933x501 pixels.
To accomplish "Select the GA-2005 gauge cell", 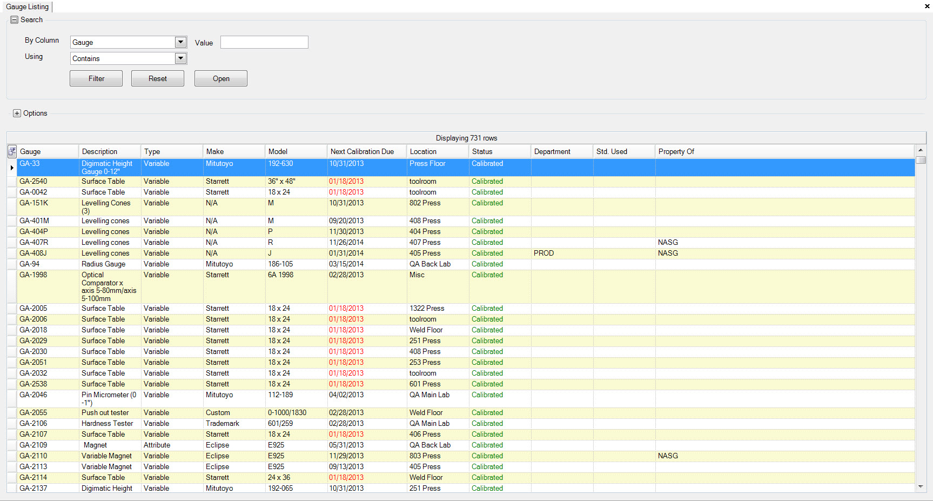I will pos(48,309).
